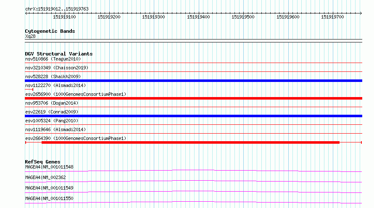Screen dimensions: 374x208
Task: Click the right arrowhead of the coordinate ruler
Action: [361, 13]
